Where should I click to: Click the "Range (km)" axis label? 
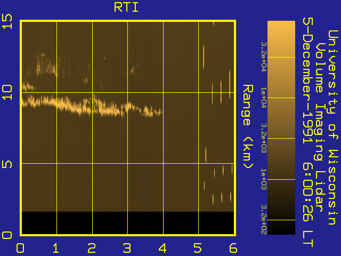click(248, 127)
